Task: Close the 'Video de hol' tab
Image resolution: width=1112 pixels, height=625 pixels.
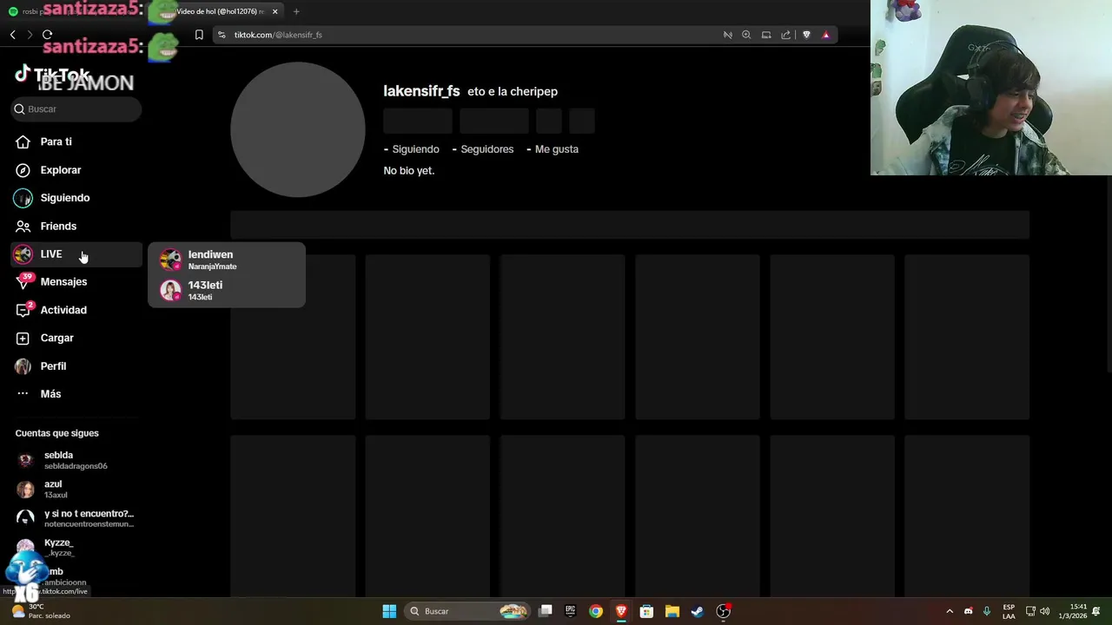Action: 275,11
